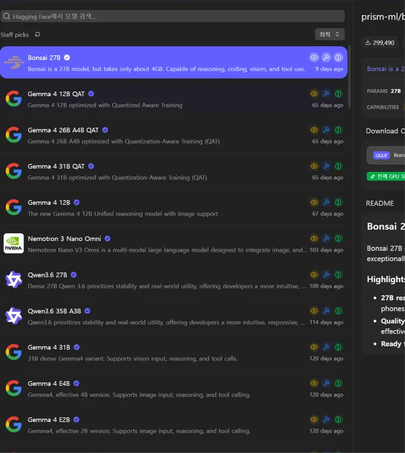Click the PARAMS 27B value

(396, 91)
